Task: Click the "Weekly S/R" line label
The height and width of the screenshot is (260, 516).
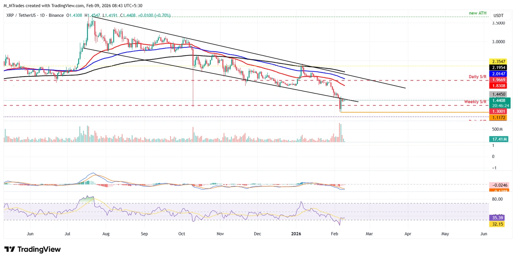Action: (475, 102)
